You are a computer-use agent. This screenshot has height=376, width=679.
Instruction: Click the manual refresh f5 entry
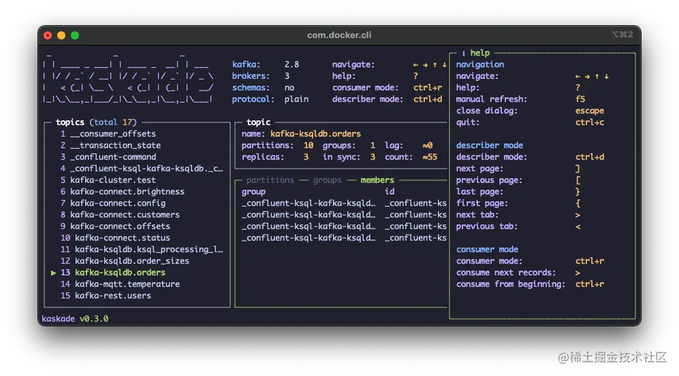tap(520, 99)
